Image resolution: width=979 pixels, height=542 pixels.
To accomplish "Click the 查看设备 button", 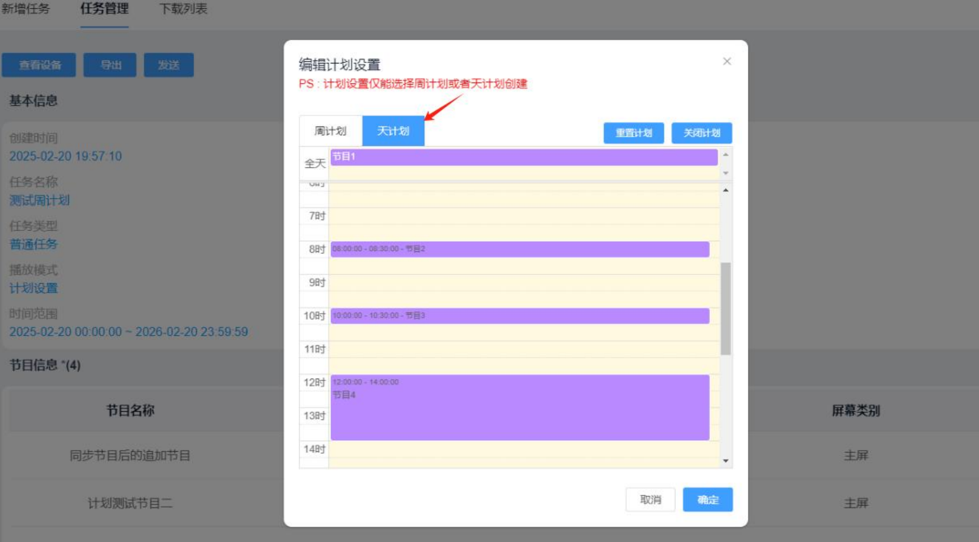I will point(39,65).
